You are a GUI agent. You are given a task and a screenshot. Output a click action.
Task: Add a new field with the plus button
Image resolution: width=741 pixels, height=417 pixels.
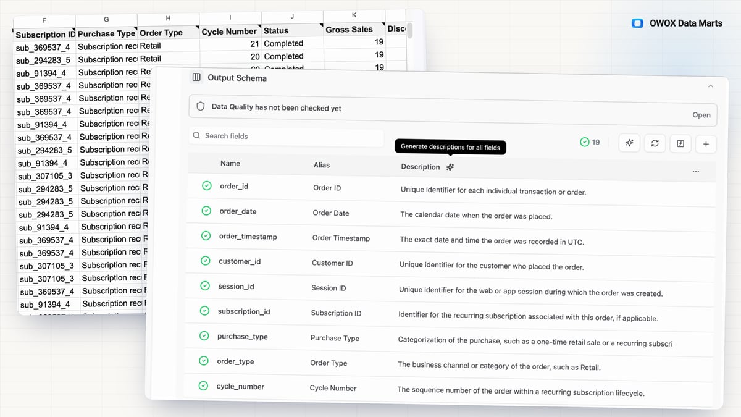coord(706,144)
